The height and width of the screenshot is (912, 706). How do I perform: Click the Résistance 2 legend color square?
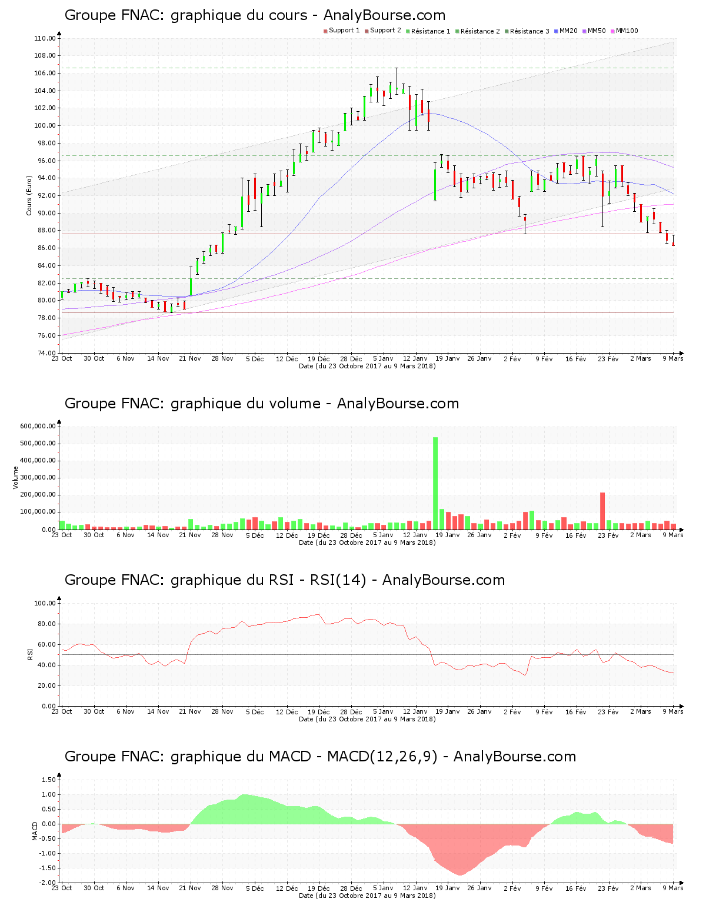[x=457, y=31]
